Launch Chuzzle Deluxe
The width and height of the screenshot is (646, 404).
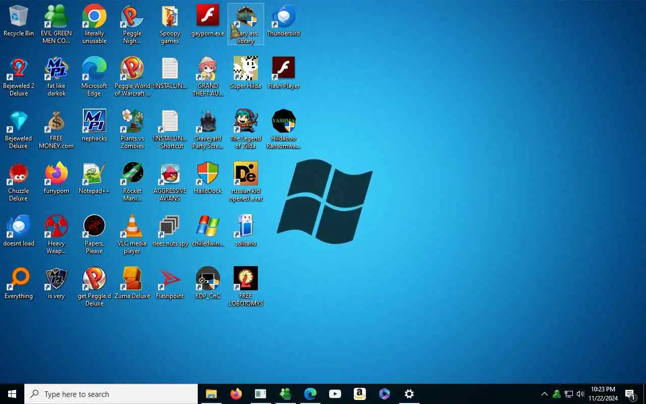(19, 182)
